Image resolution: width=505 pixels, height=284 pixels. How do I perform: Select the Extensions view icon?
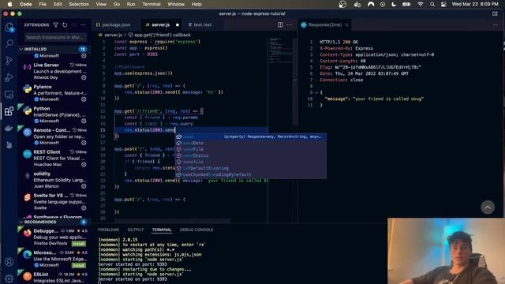(x=9, y=111)
